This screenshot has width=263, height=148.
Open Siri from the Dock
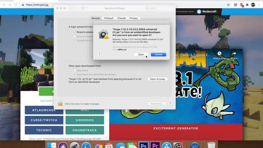click(x=63, y=145)
